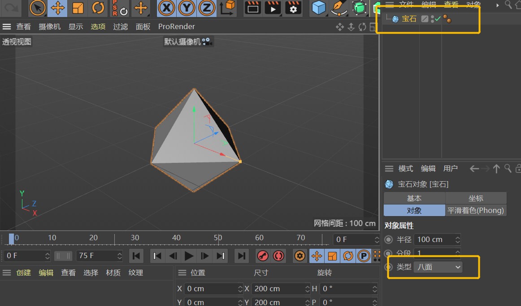The height and width of the screenshot is (306, 521).
Task: Open viewport hamburger menu
Action: (x=7, y=26)
